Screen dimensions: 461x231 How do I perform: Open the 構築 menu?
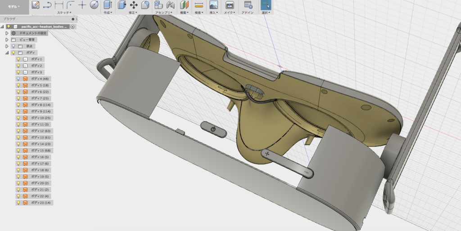(x=184, y=13)
